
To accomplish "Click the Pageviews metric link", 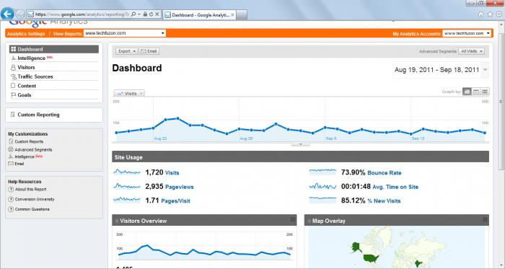I will pyautogui.click(x=179, y=187).
